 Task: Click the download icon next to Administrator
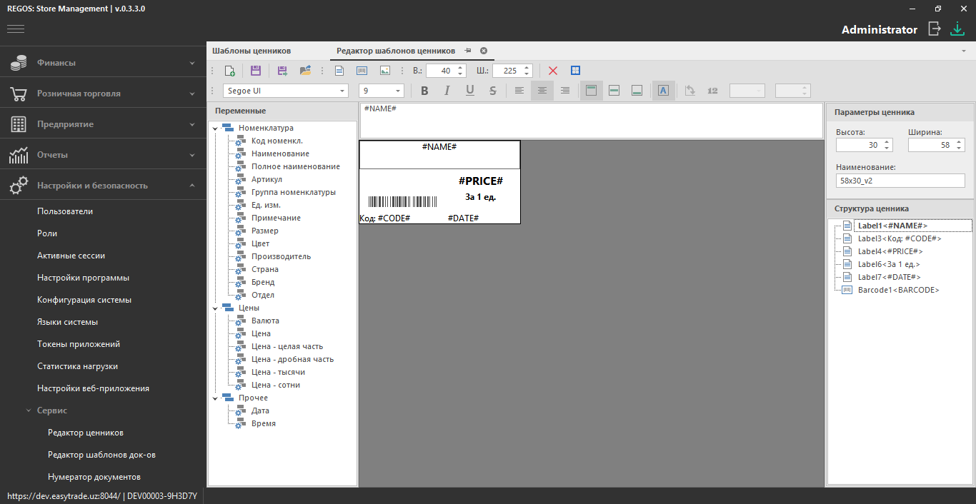point(957,29)
